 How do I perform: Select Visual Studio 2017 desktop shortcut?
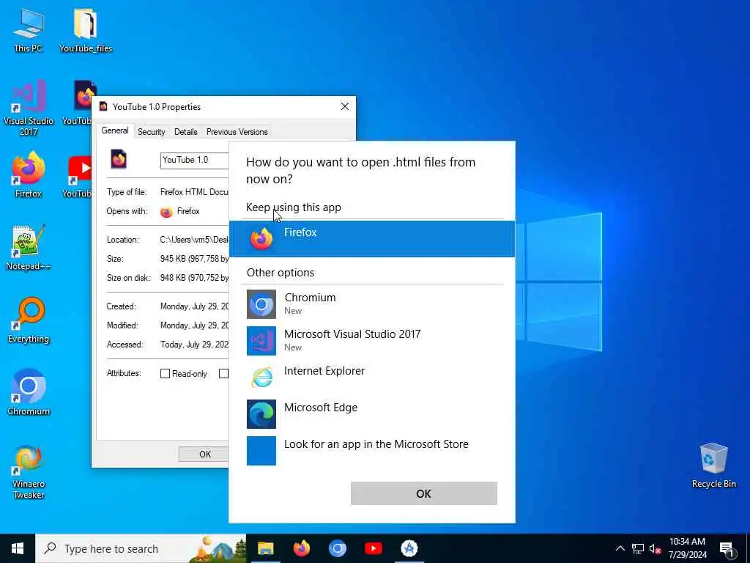tap(29, 108)
